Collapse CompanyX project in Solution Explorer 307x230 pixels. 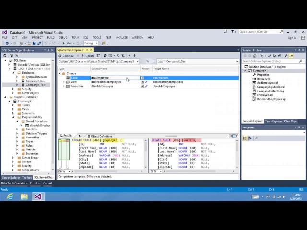[245, 71]
